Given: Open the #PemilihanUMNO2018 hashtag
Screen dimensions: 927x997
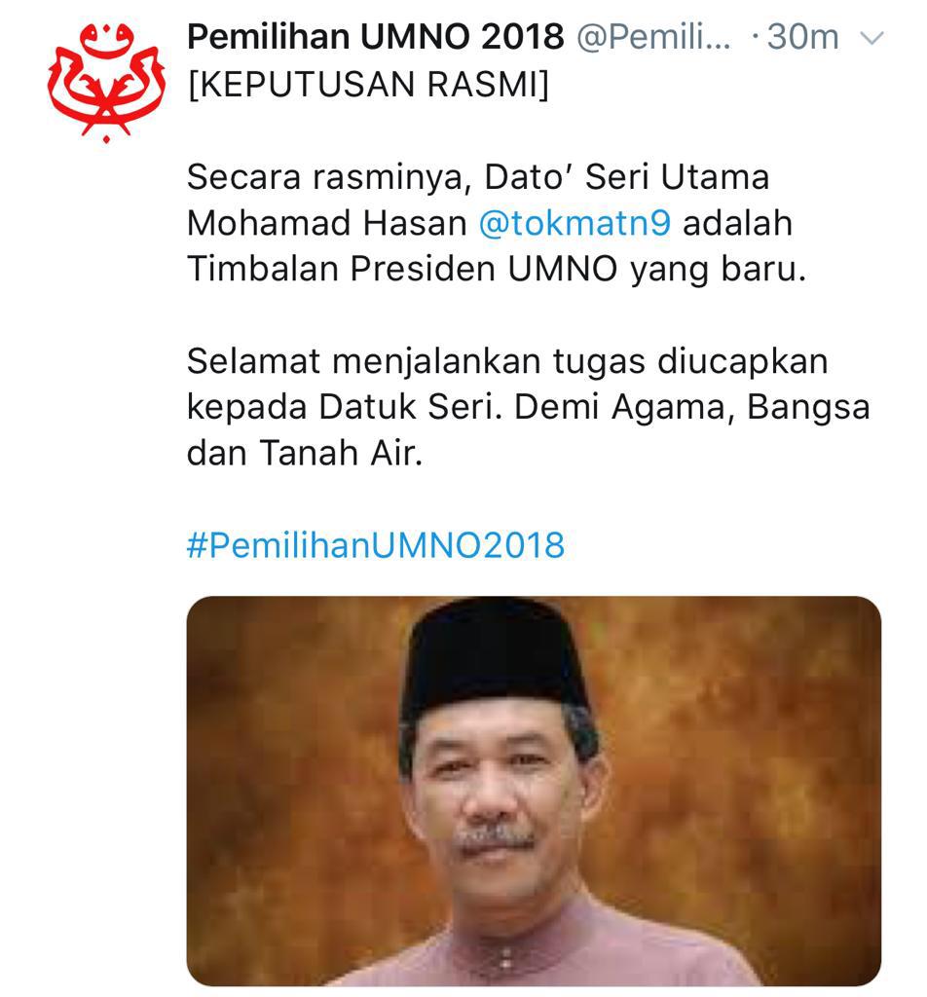Looking at the screenshot, I should 376,545.
